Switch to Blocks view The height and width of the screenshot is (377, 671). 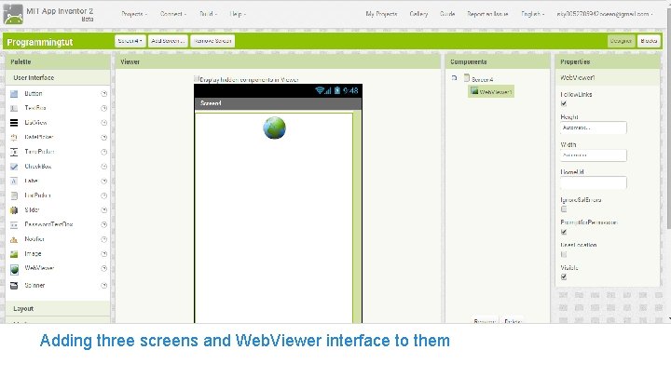click(x=649, y=41)
